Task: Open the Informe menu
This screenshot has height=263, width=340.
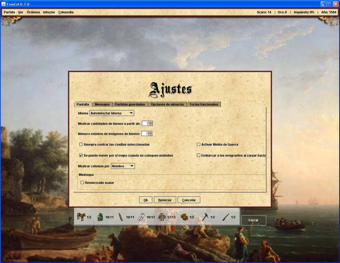Action: (49, 12)
